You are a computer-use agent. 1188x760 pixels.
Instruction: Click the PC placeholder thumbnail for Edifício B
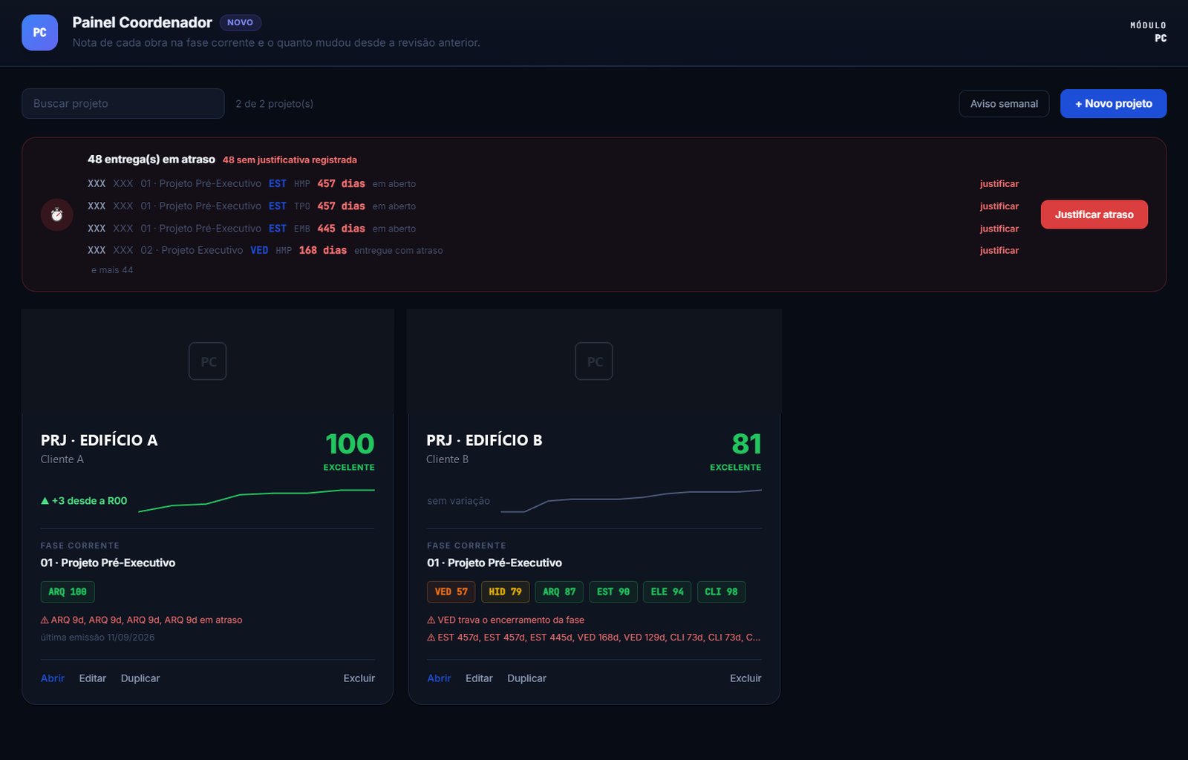594,361
